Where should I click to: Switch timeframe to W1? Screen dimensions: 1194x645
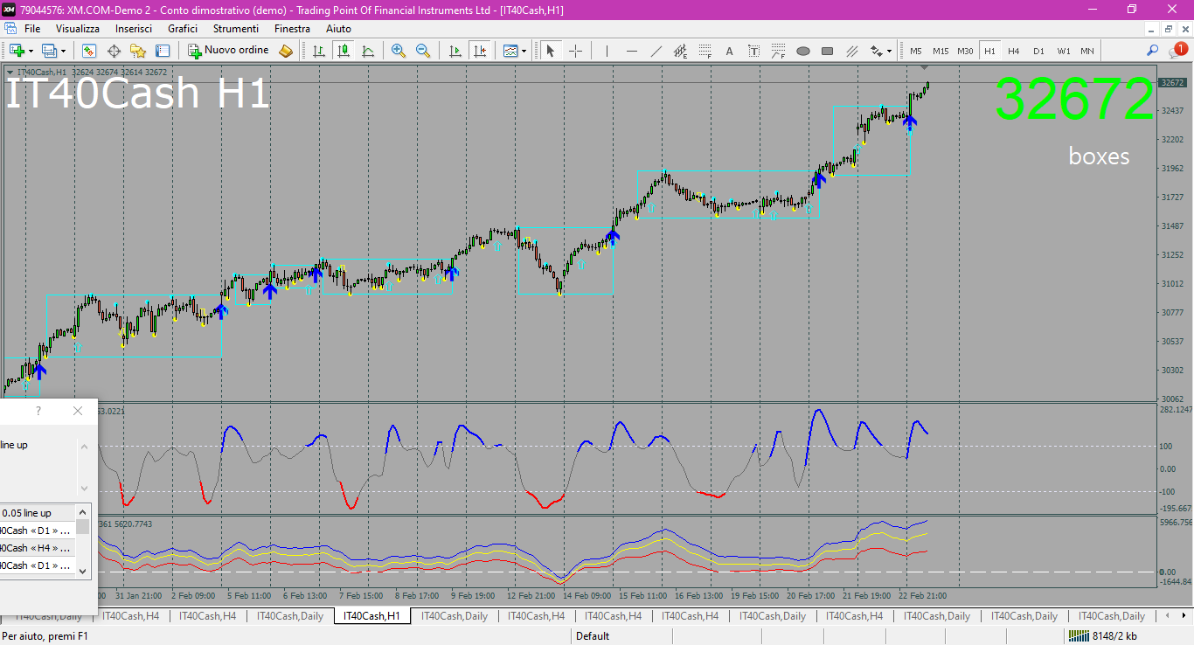click(1063, 51)
